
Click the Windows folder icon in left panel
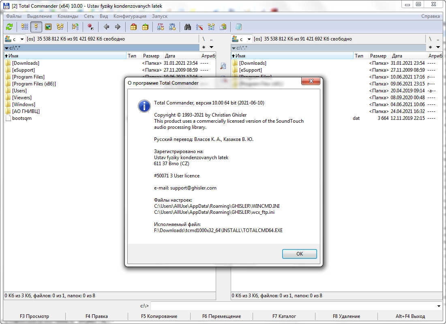pyautogui.click(x=8, y=104)
